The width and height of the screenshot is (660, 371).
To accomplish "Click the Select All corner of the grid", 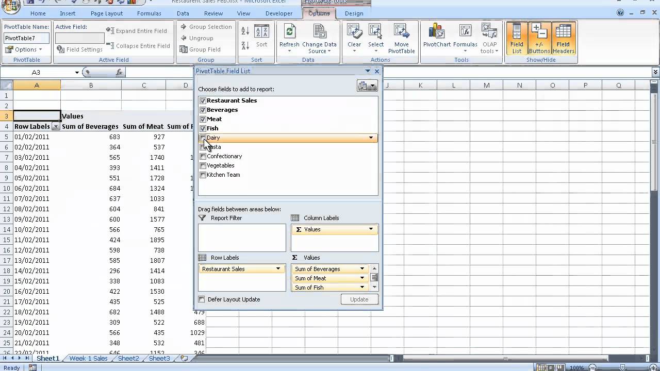I will (7, 86).
